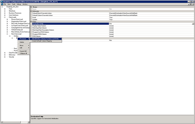
Task: Click the Update value True
Action: click(111, 20)
